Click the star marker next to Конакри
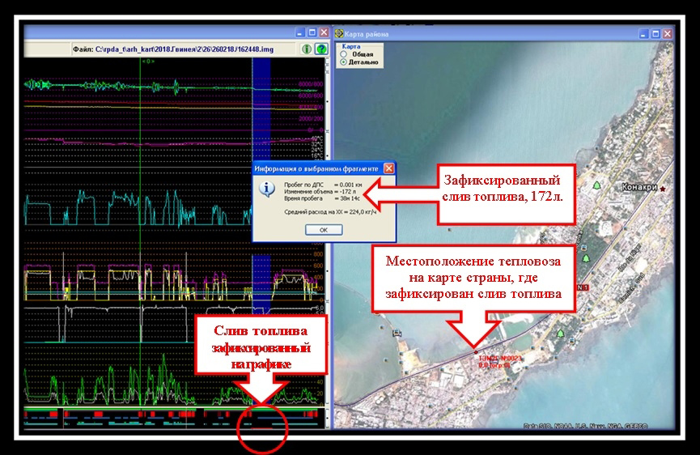Screen dimensions: 700x455 tap(663, 188)
